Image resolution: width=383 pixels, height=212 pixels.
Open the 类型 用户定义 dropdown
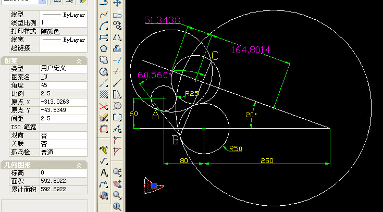64,68
